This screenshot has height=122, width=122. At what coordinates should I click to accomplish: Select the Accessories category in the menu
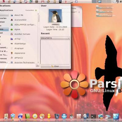point(4,18)
